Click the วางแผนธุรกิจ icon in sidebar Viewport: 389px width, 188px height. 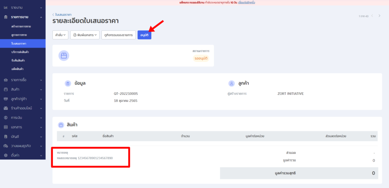[6, 146]
